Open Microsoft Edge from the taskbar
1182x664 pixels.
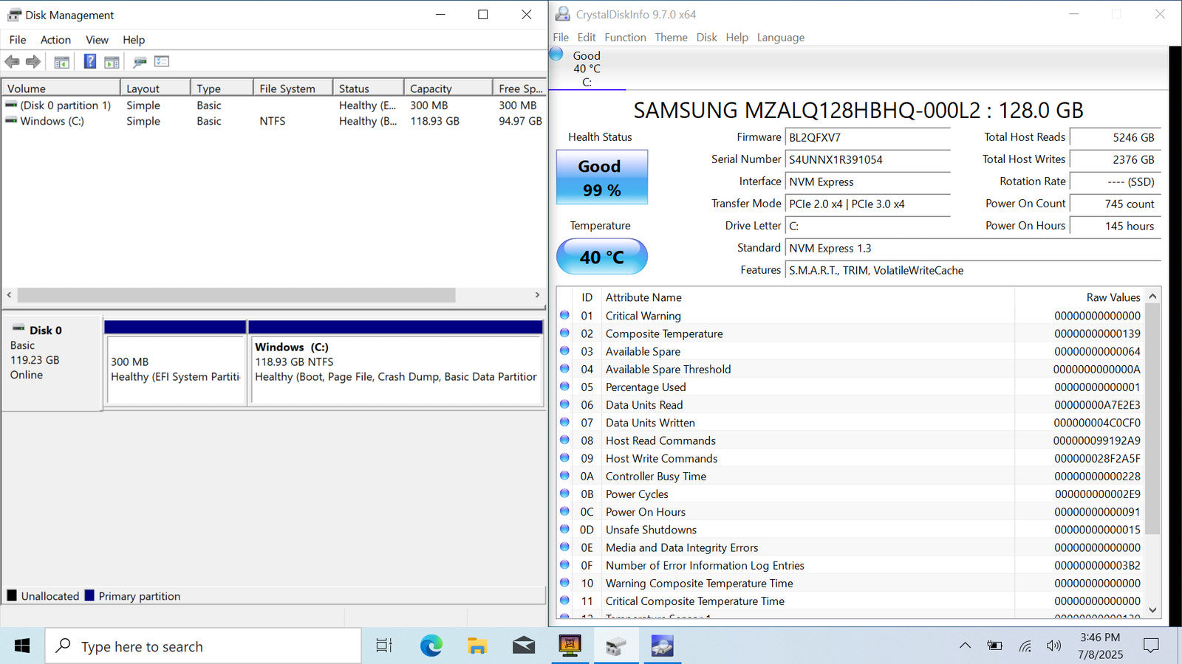click(x=431, y=646)
